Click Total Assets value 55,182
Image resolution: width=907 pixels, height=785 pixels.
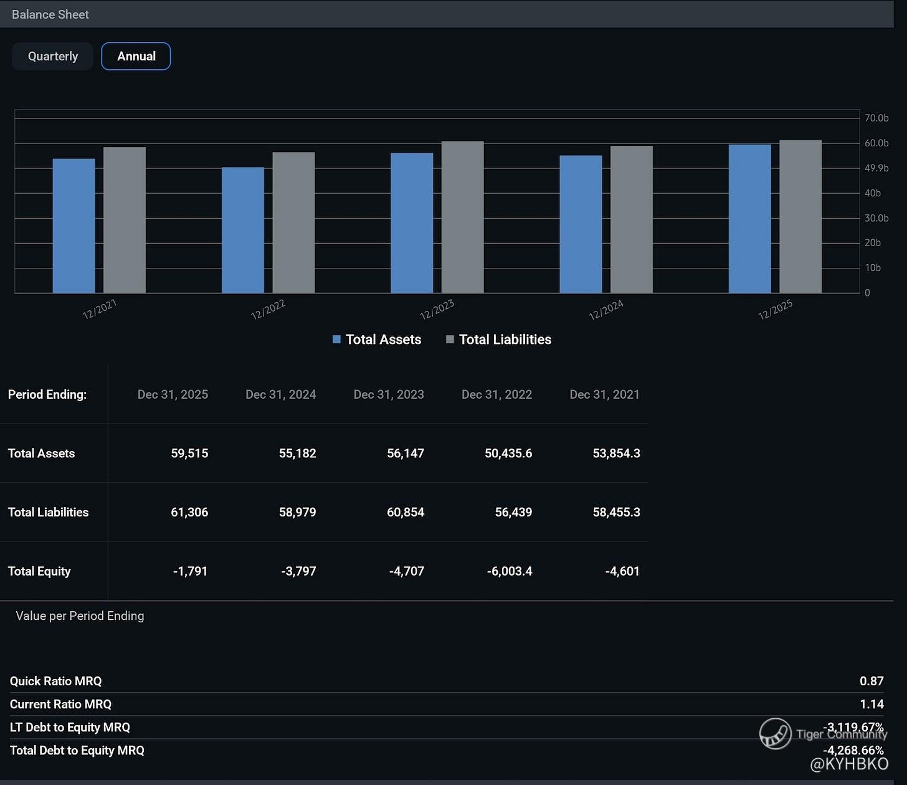point(298,454)
